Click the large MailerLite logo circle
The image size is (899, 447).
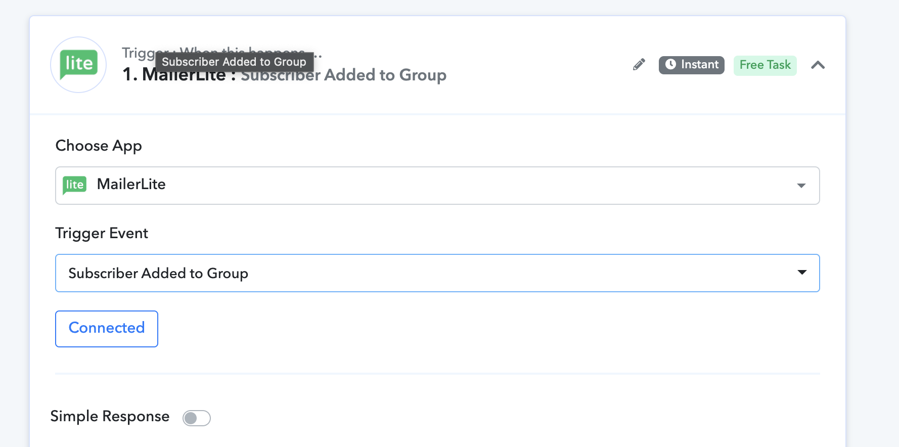click(x=78, y=65)
